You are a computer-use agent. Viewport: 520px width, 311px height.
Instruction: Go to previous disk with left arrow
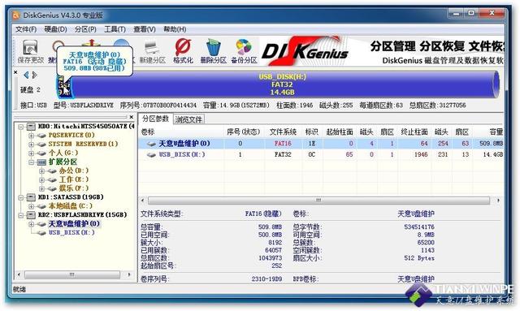[26, 76]
